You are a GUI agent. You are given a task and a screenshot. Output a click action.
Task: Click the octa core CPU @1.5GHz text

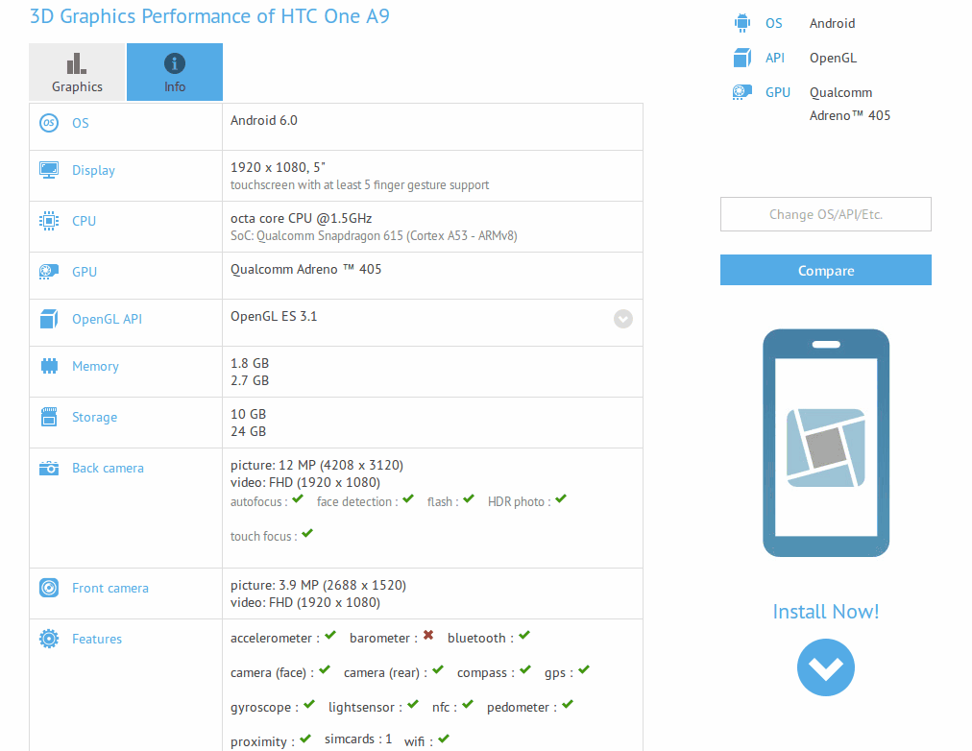click(302, 218)
